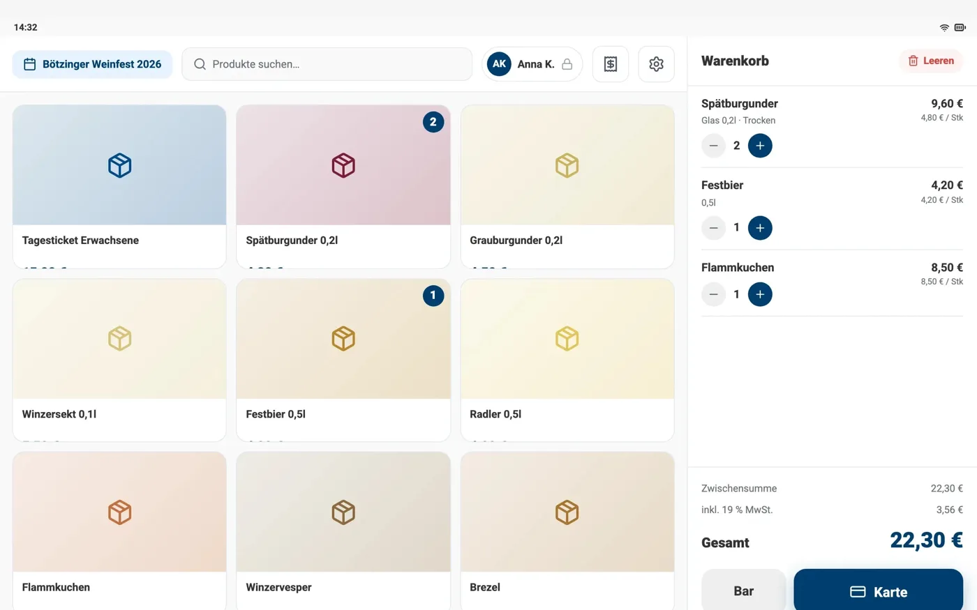Add Brezel to the cart
This screenshot has height=610, width=977.
[x=567, y=531]
